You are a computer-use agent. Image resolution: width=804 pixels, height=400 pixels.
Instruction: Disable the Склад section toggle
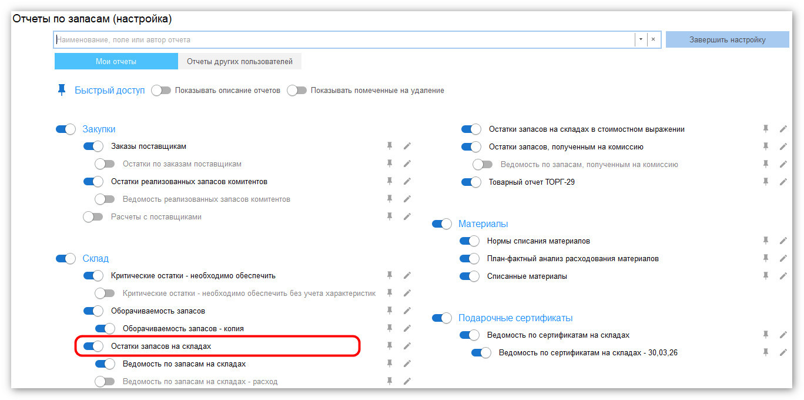tap(66, 258)
